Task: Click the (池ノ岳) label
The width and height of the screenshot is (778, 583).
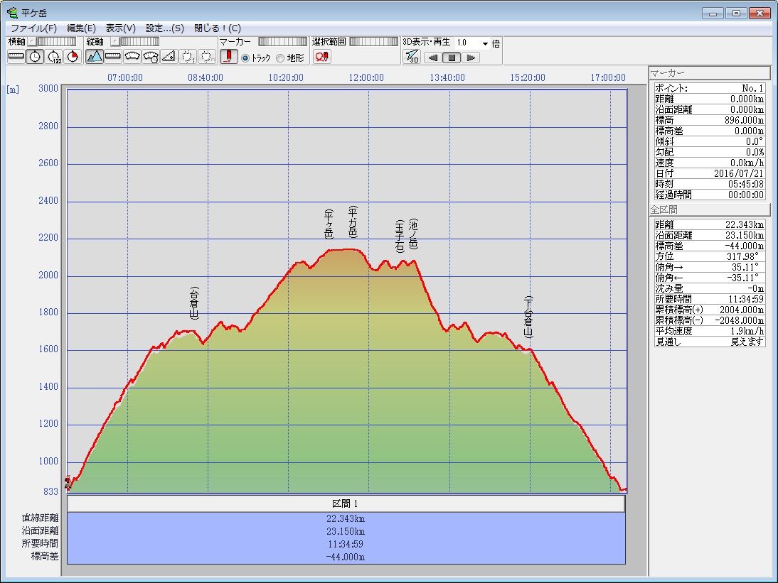Action: click(x=413, y=234)
